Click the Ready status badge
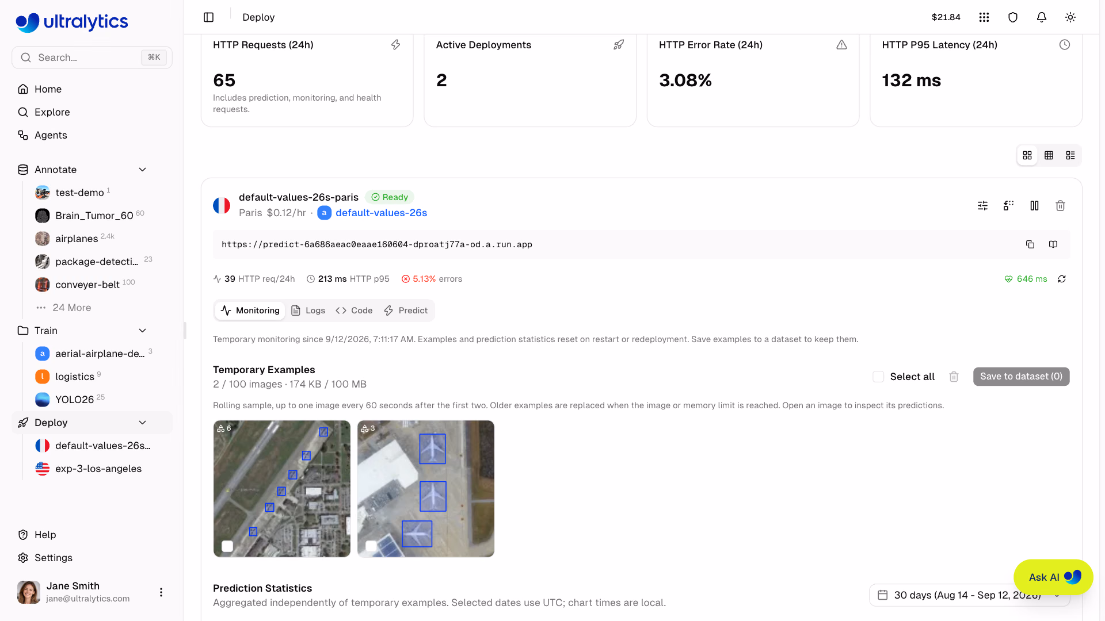This screenshot has width=1105, height=621. click(x=390, y=197)
